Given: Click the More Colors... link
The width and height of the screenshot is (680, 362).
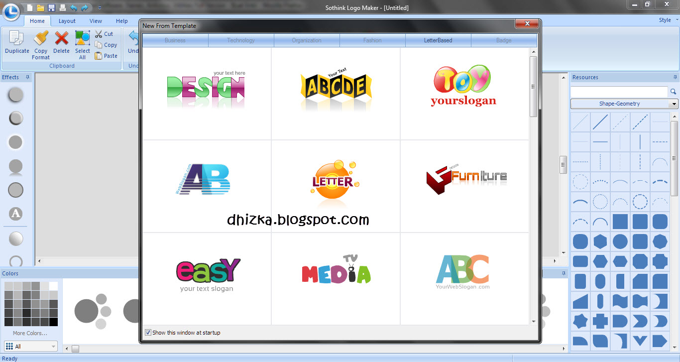Looking at the screenshot, I should [30, 333].
